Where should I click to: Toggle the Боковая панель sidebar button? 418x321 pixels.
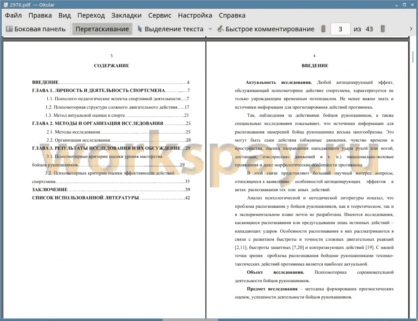coord(36,29)
